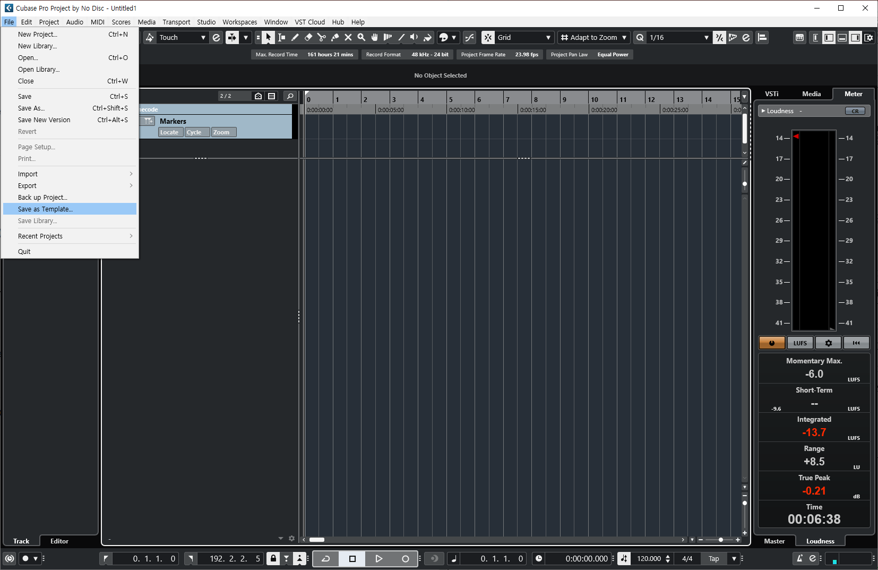Toggle Show Left Zone
The image size is (878, 570).
829,37
